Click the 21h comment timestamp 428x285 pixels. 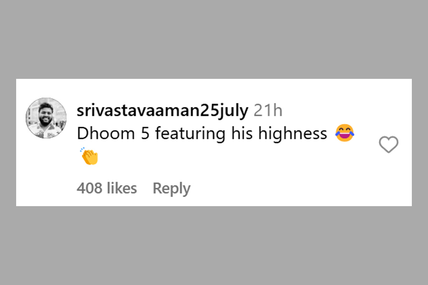point(268,111)
